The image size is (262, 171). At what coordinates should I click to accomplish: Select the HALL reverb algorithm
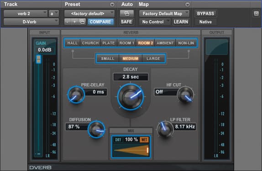point(73,43)
